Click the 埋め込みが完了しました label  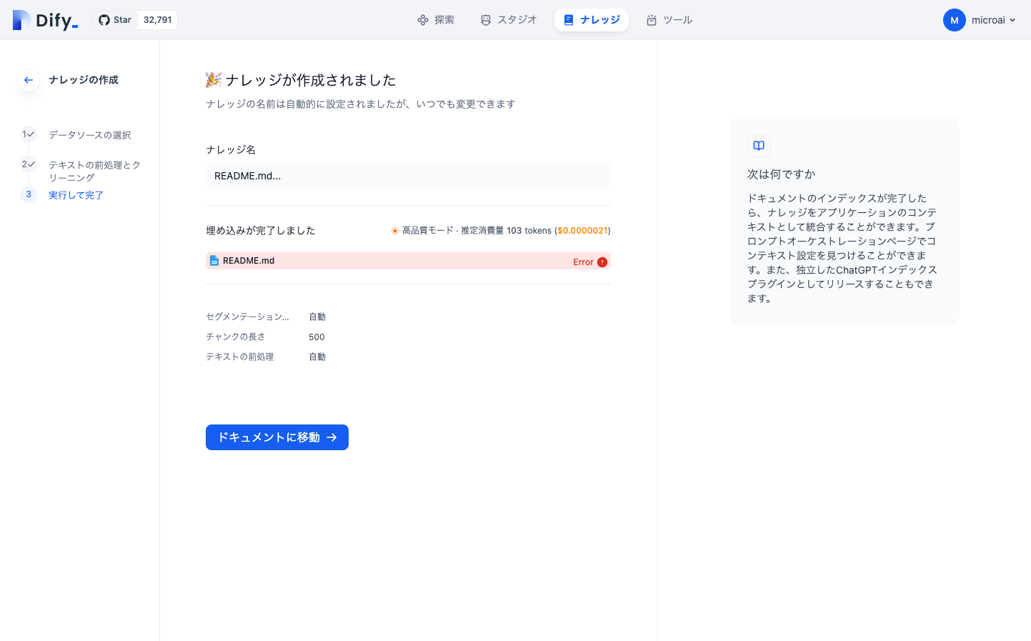tap(261, 231)
